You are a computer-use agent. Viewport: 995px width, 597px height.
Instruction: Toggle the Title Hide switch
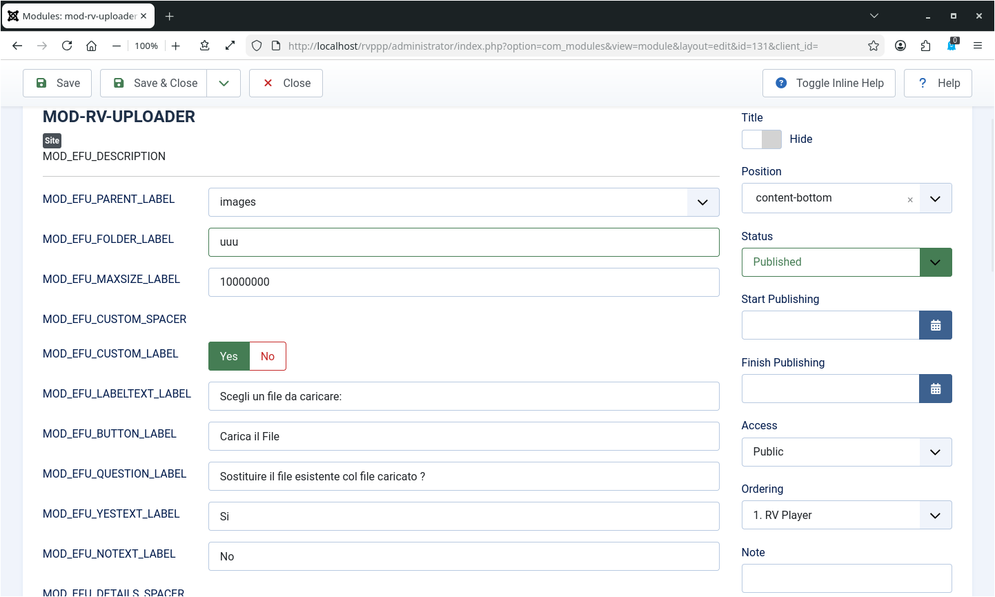(761, 139)
